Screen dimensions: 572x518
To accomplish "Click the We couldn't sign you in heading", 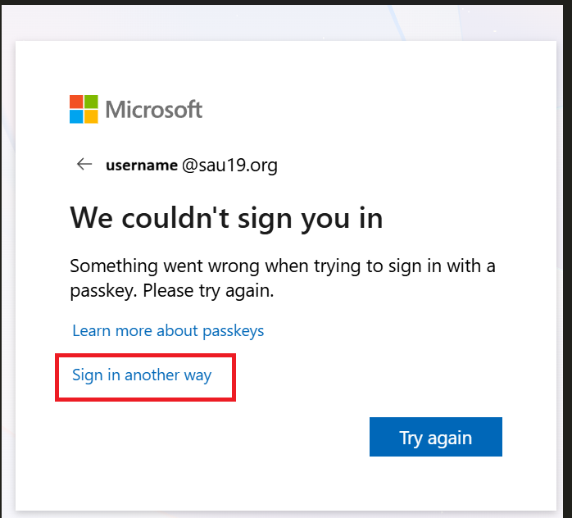I will coord(226,218).
